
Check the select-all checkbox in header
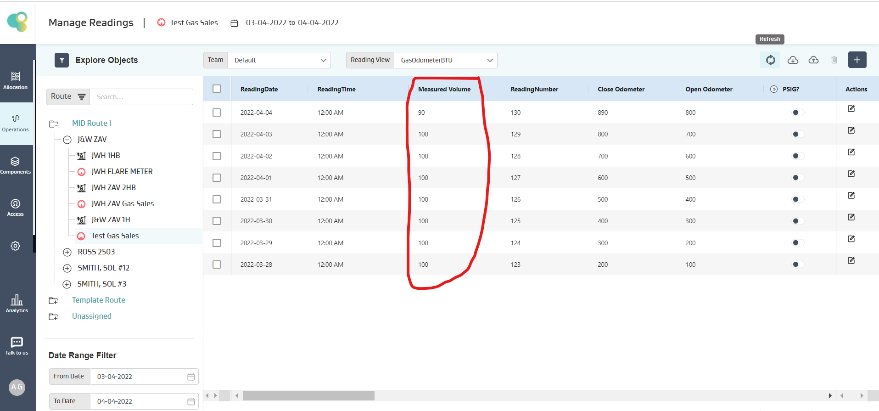click(x=217, y=89)
